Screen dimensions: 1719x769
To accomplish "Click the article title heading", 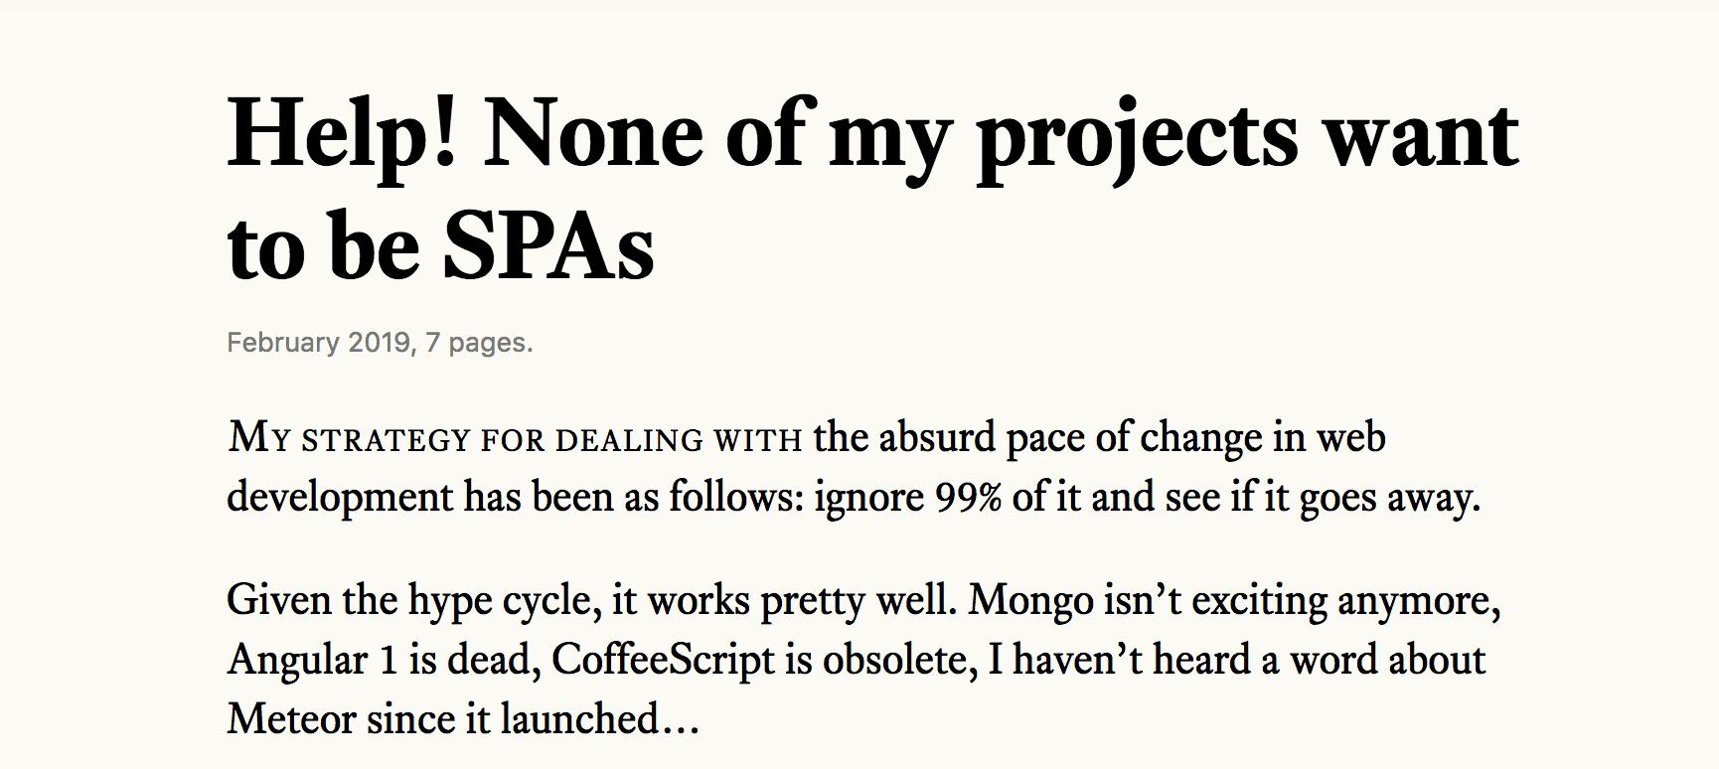I will (x=873, y=190).
